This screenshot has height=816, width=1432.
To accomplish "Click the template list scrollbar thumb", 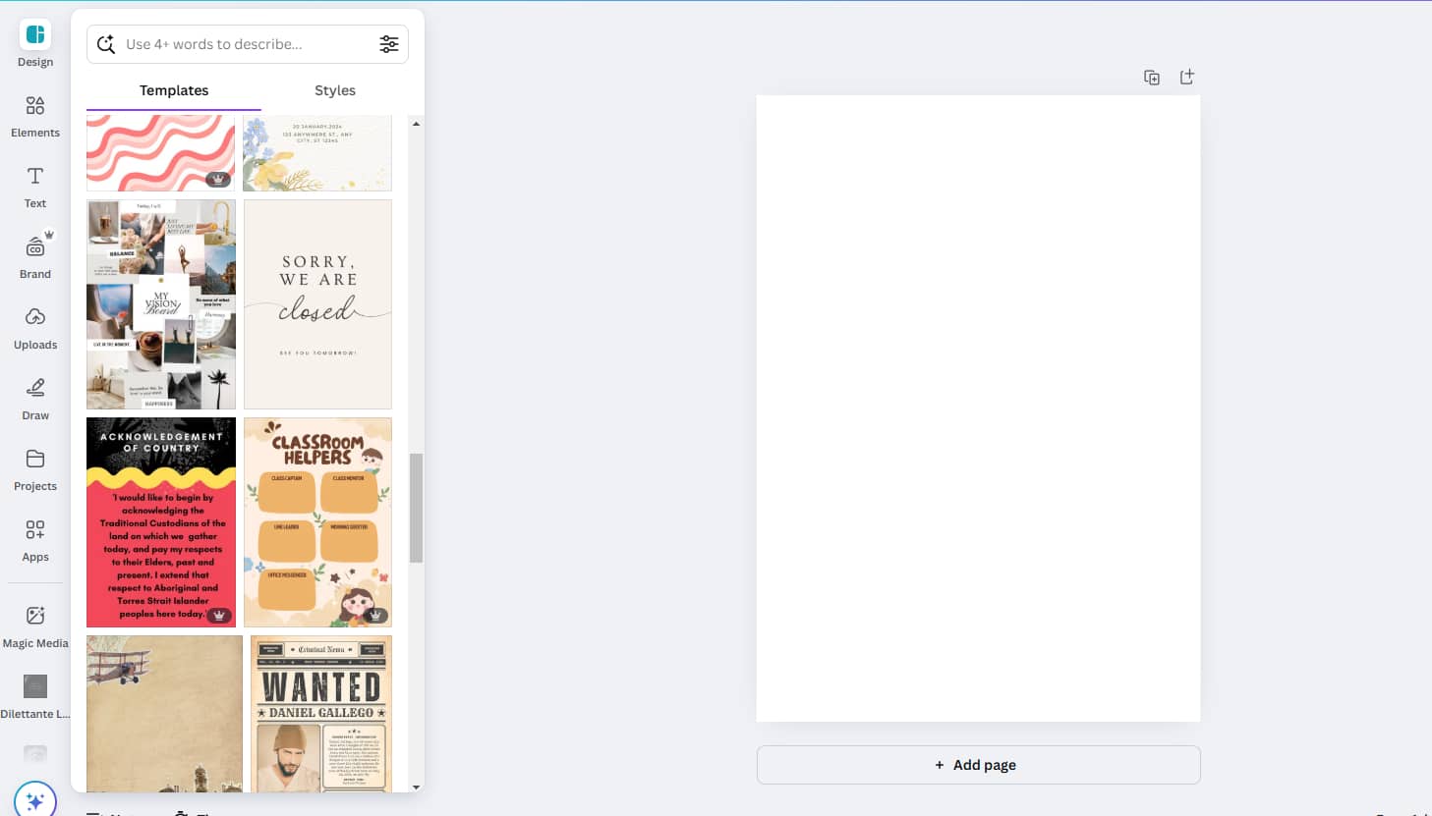I will (416, 508).
